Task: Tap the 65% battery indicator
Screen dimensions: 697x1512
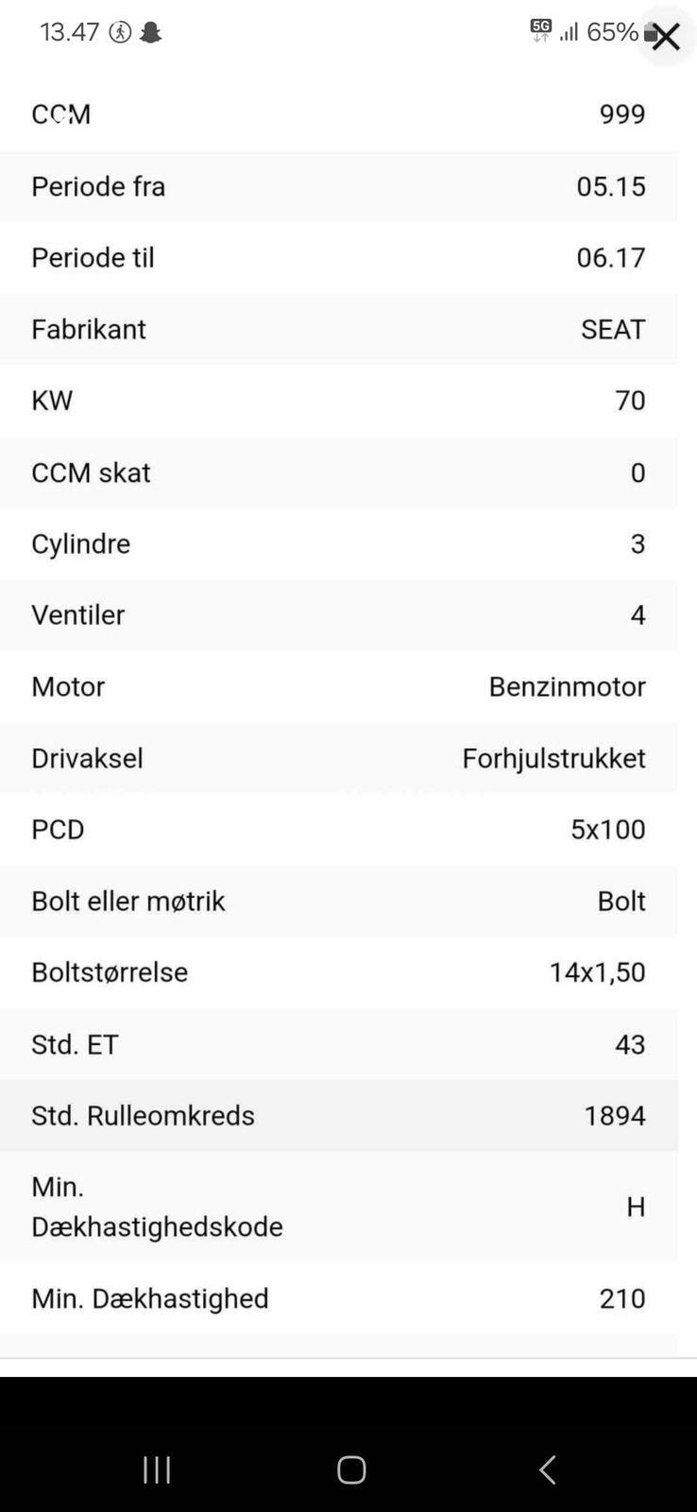Action: point(614,32)
